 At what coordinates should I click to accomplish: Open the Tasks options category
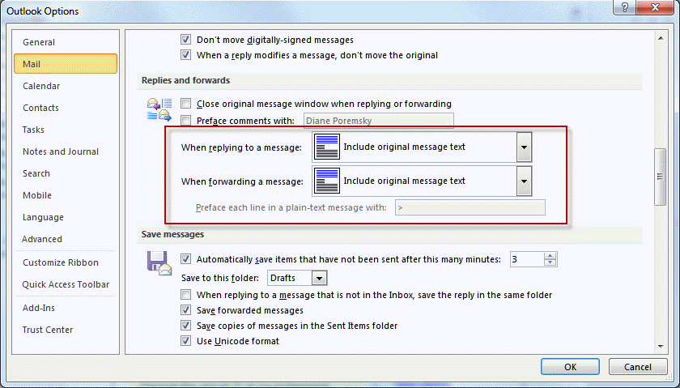pos(66,130)
